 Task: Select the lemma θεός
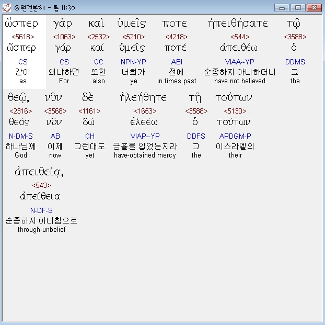pos(19,122)
